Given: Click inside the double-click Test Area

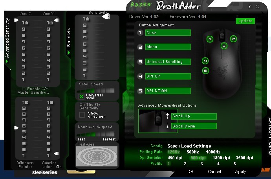Looking at the screenshot, I should [x=97, y=156].
